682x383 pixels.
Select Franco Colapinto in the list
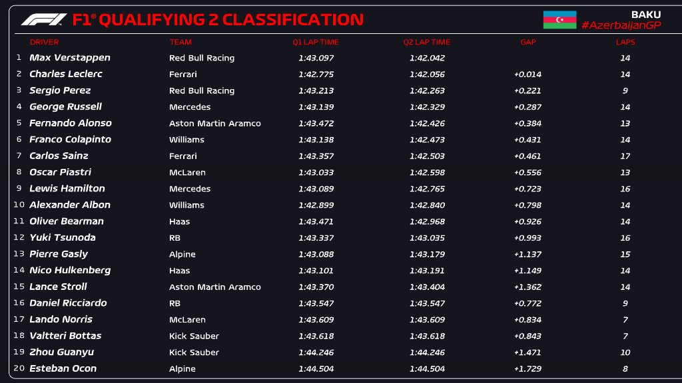70,140
